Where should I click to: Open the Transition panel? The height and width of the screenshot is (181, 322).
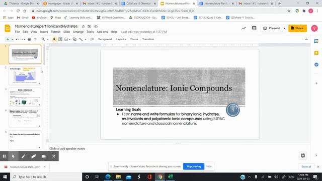coord(148,39)
